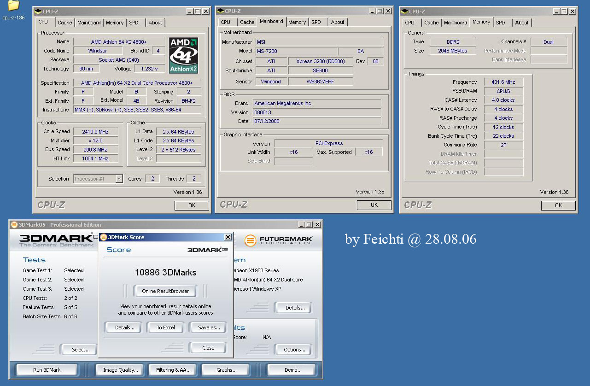Click the memory Size field 2048 MBytes
Screen dimensions: 590x386
coord(453,51)
